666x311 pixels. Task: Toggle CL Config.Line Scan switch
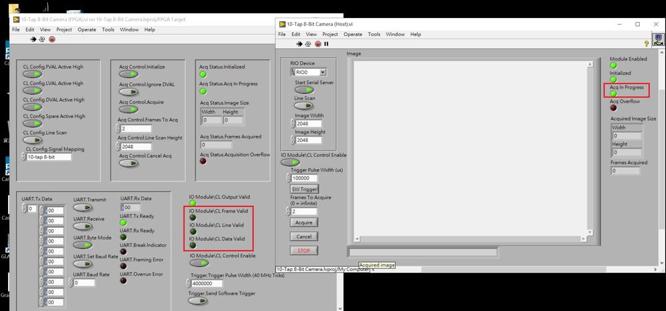[33, 140]
